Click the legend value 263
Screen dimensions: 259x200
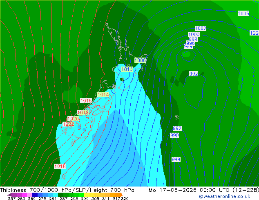click(x=21, y=198)
